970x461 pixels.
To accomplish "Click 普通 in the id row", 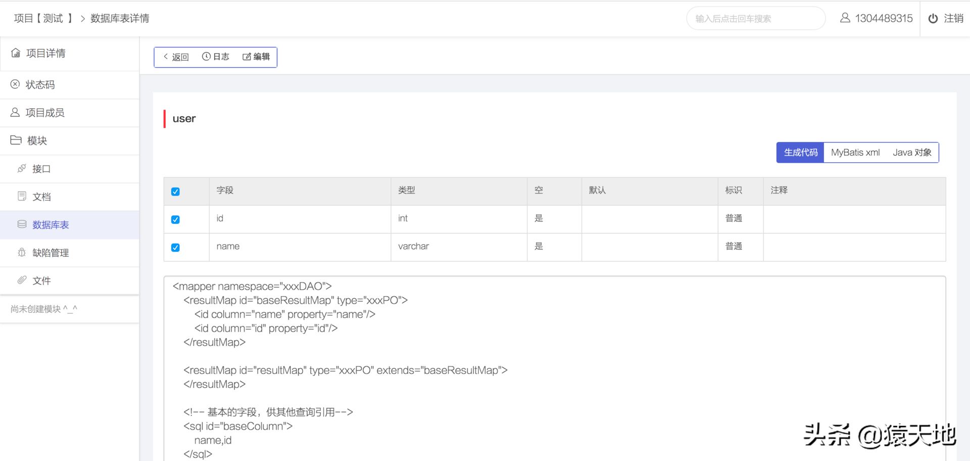I will pyautogui.click(x=734, y=218).
